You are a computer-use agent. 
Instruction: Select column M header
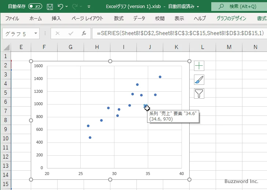click(229, 47)
